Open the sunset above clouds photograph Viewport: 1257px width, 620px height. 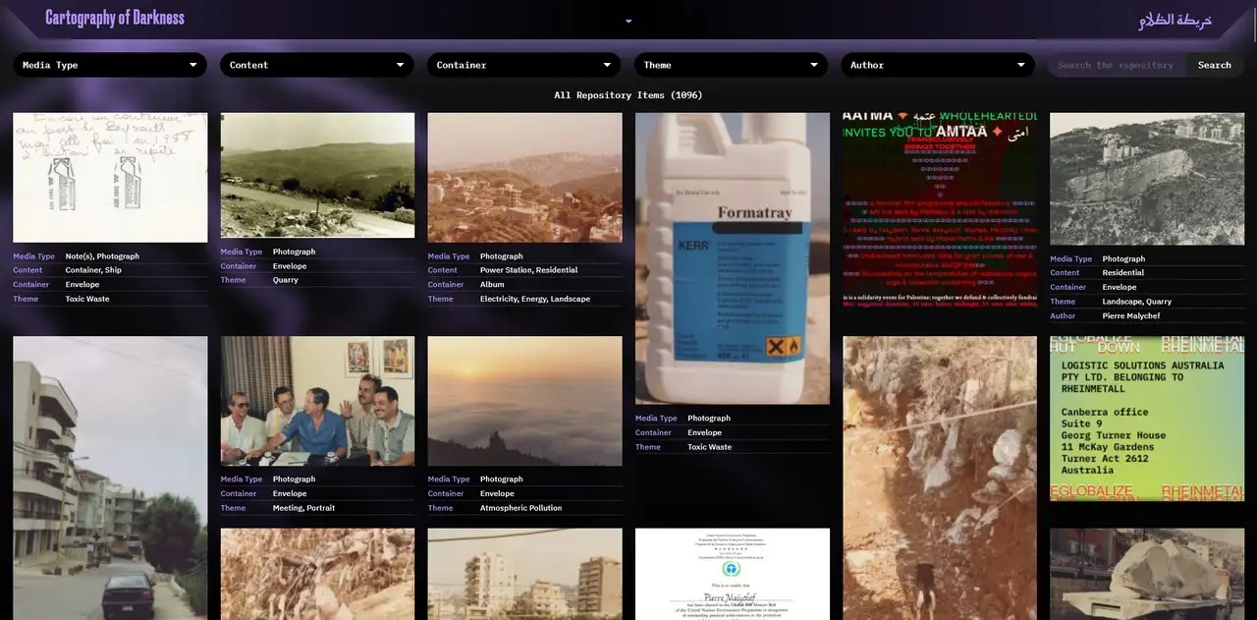524,400
